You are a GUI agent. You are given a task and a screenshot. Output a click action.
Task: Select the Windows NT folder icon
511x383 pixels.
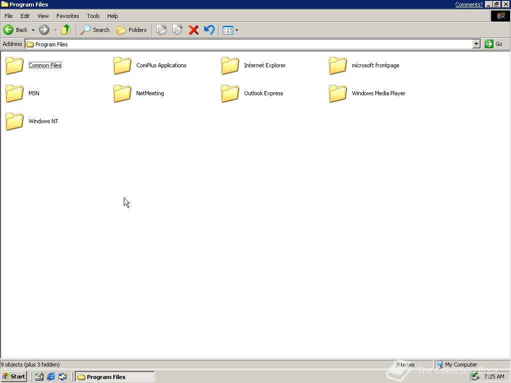(x=14, y=122)
